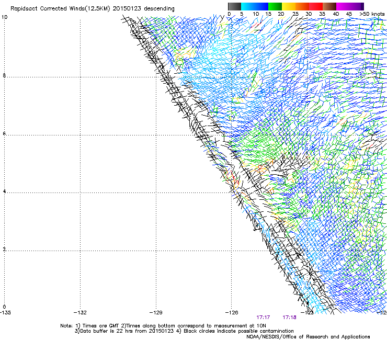Click the blue 10-15 knots legend swatch
Screen dimensions: 387x340
261,6
